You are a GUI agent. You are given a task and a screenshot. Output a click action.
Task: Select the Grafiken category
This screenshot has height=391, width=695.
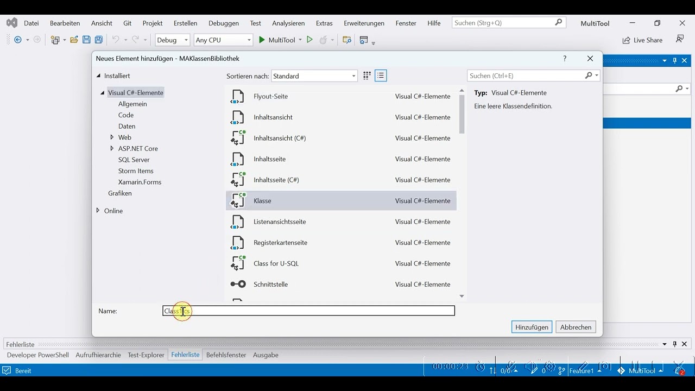(x=119, y=193)
